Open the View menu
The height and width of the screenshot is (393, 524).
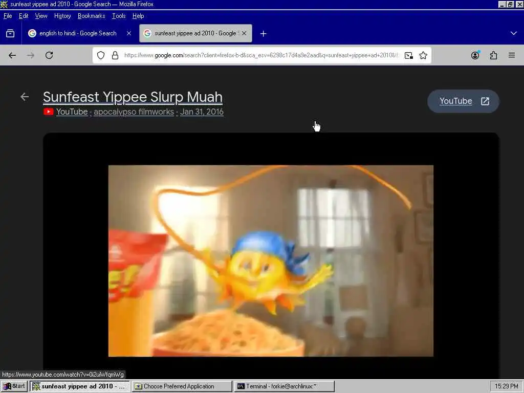(41, 16)
